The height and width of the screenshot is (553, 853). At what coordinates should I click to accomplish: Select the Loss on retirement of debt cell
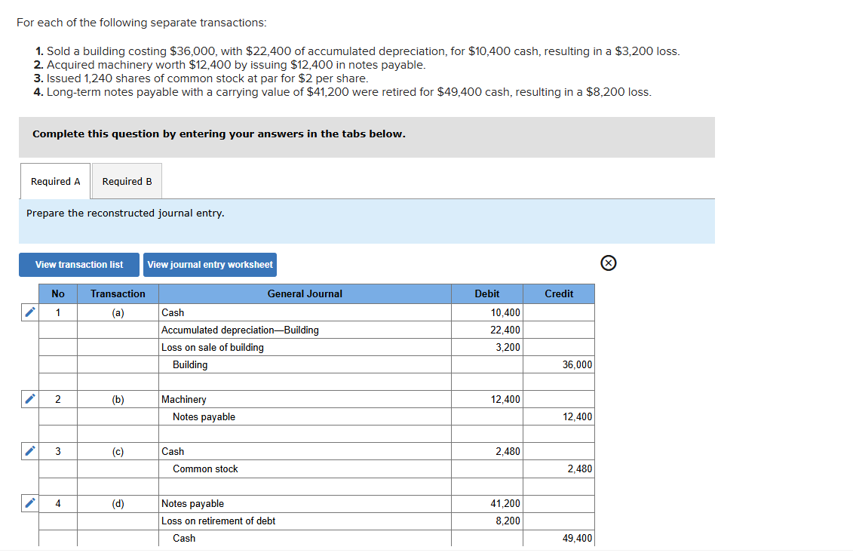pos(304,521)
